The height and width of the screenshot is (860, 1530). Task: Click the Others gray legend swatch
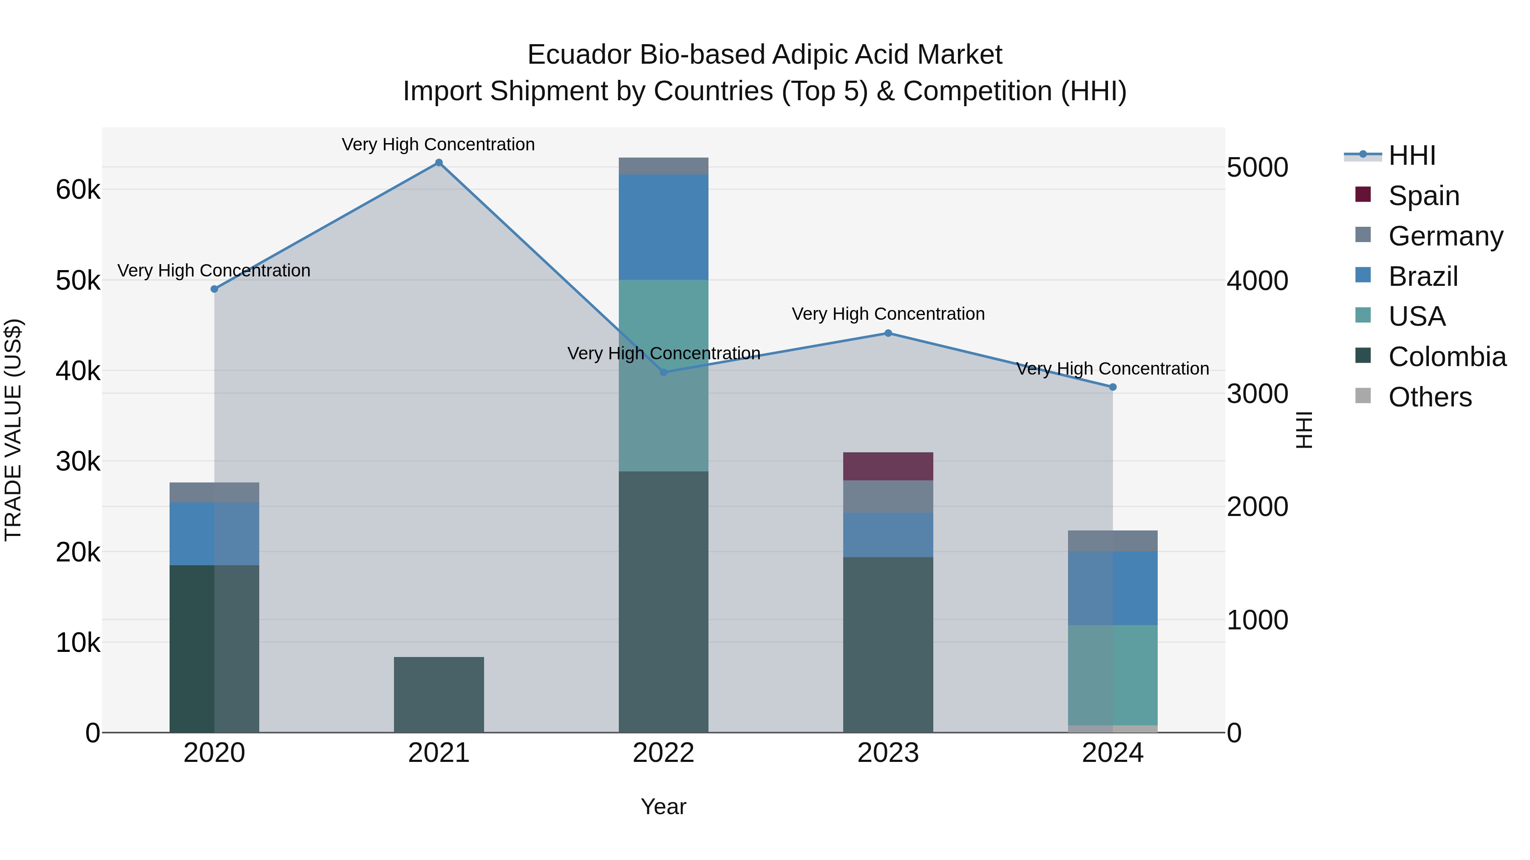coord(1363,395)
